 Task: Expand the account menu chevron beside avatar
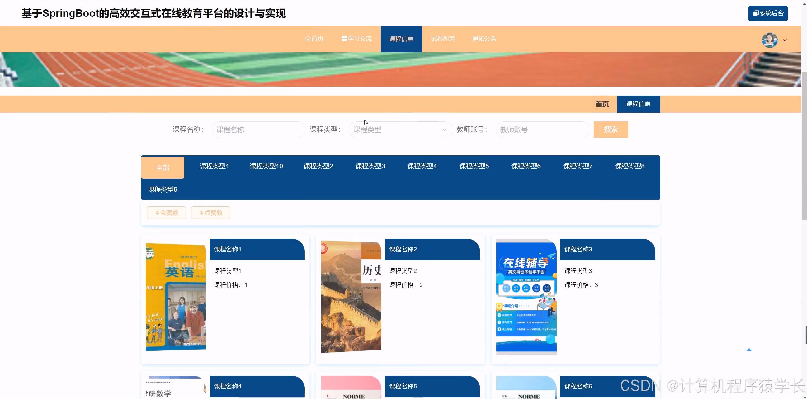786,40
